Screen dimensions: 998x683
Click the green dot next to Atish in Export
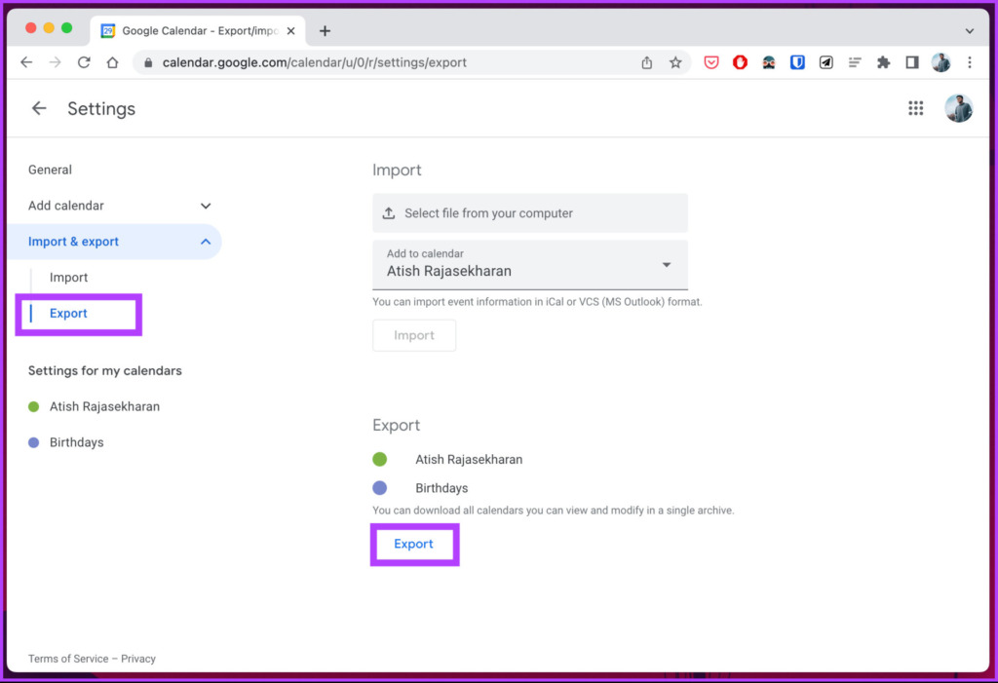[380, 460]
